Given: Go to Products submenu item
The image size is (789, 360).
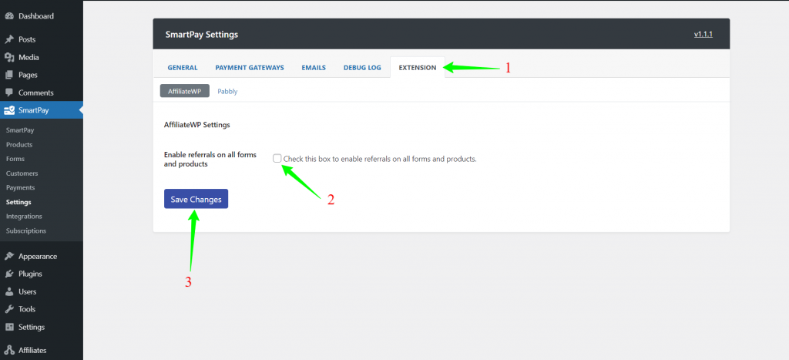Looking at the screenshot, I should coord(19,144).
